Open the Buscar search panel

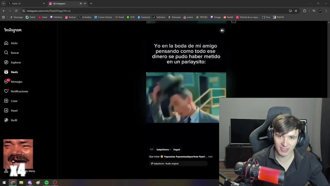point(12,53)
